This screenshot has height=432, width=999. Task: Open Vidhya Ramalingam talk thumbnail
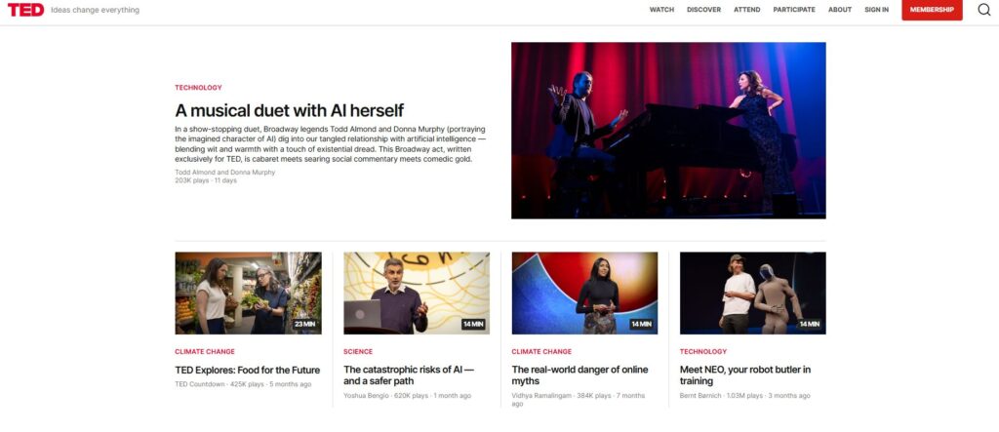(x=585, y=294)
